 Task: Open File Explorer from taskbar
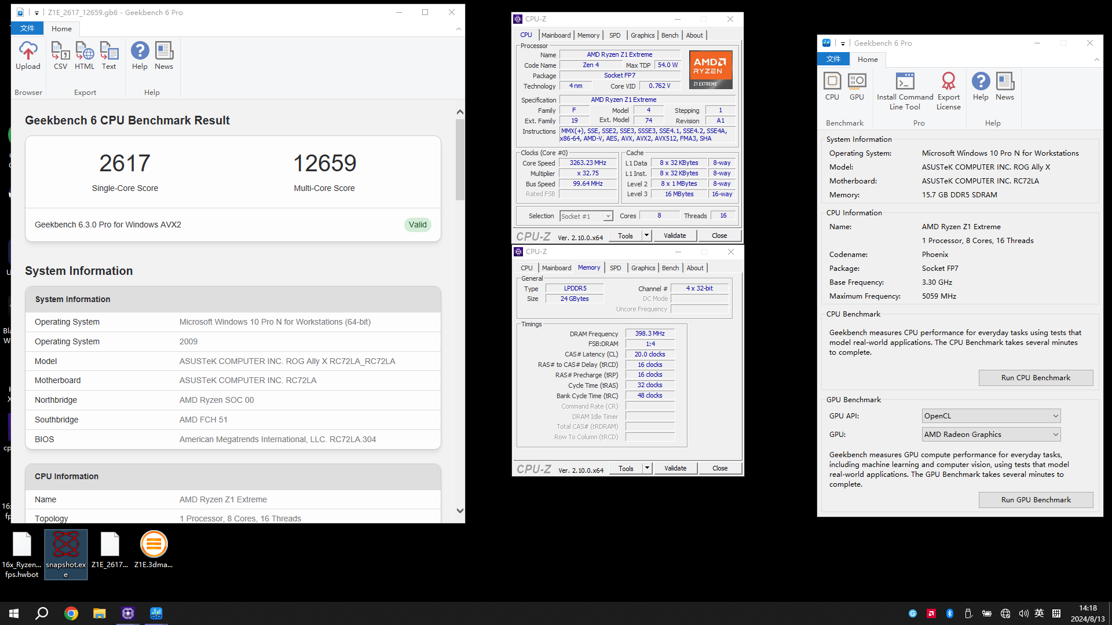100,613
